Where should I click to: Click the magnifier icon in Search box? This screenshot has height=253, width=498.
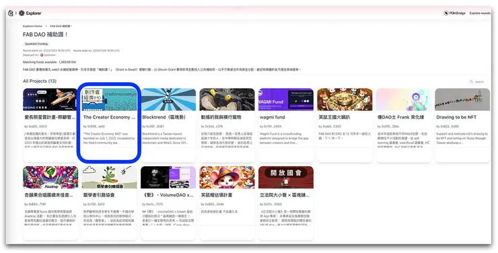coord(471,81)
